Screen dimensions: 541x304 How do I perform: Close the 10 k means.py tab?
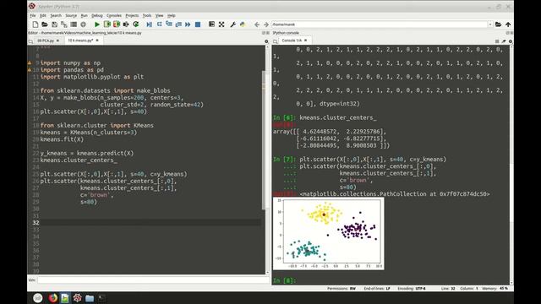pyautogui.click(x=97, y=41)
